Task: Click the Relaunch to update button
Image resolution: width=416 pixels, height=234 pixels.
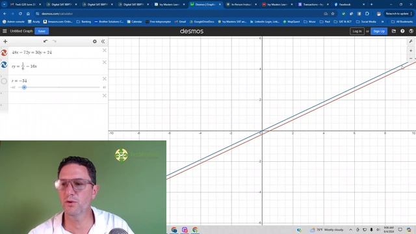Action: pos(398,14)
